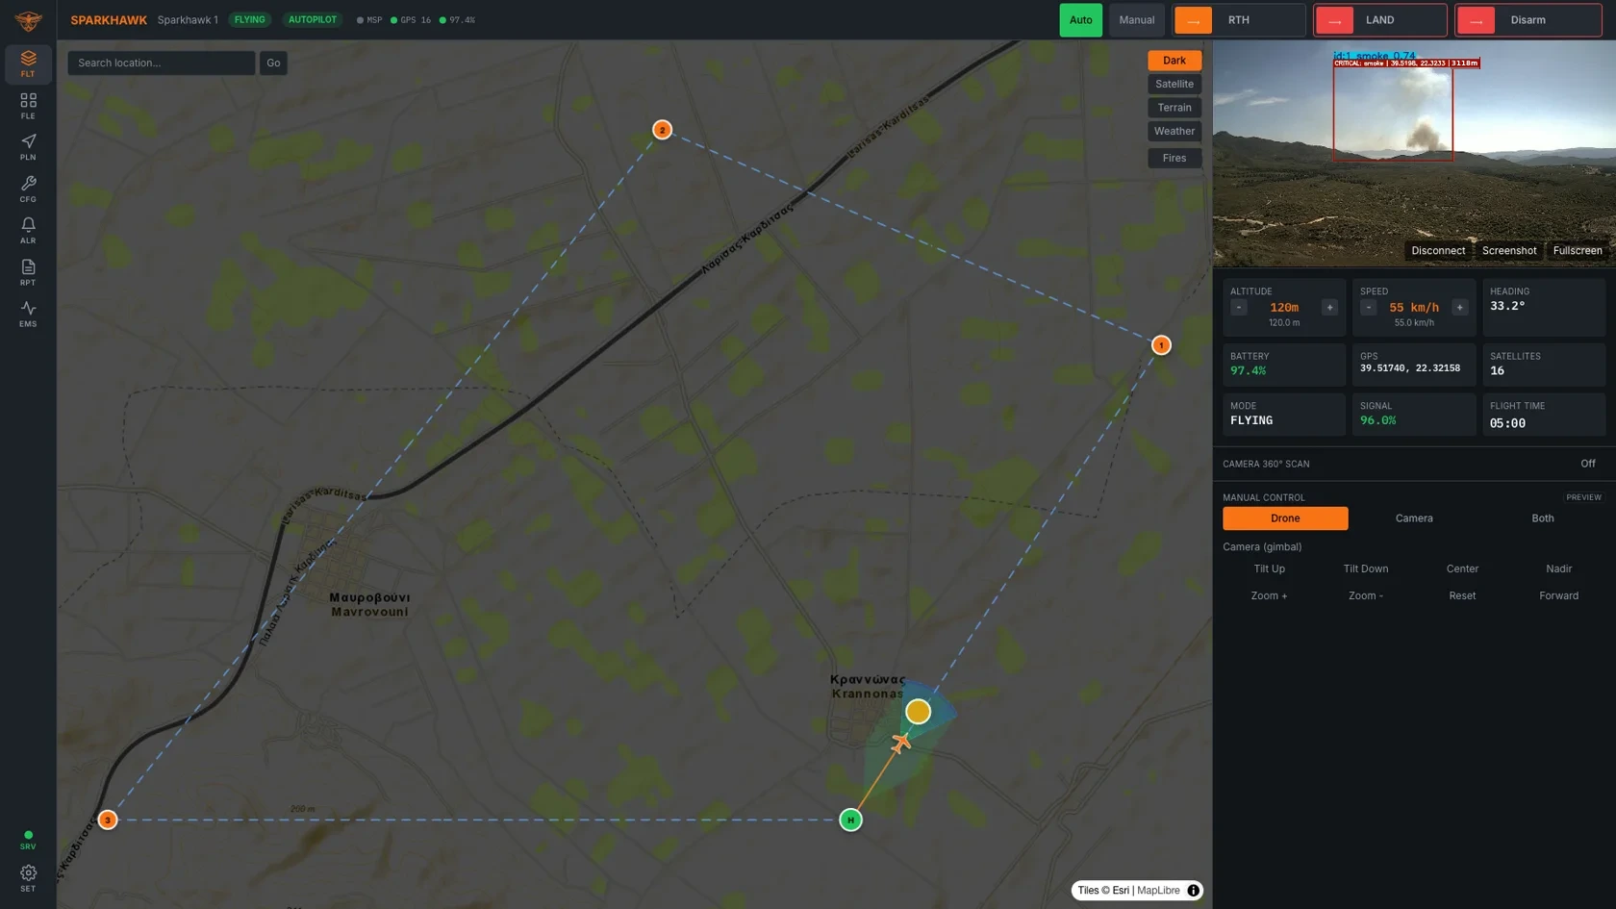Click the Flight Time 05:00 value
This screenshot has width=1616, height=909.
(1507, 423)
